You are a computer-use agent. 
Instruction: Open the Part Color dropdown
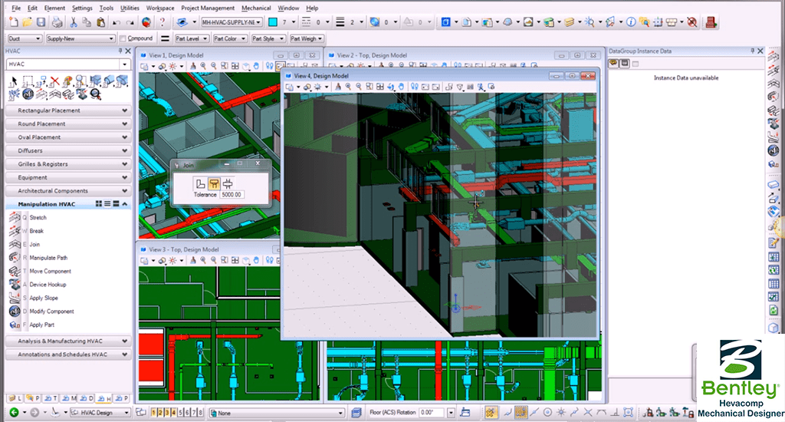(230, 38)
